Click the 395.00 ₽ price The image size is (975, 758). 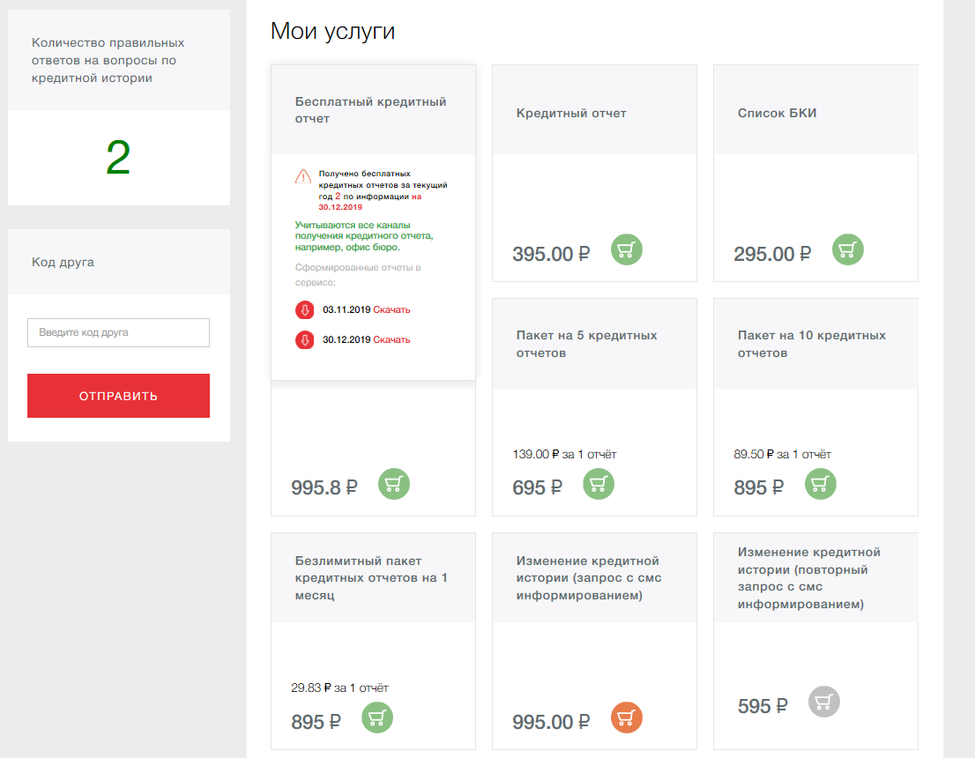tap(551, 254)
